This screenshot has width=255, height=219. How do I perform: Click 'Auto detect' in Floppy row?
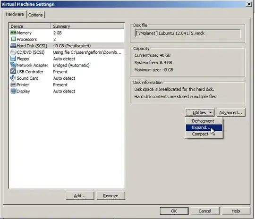click(x=64, y=59)
